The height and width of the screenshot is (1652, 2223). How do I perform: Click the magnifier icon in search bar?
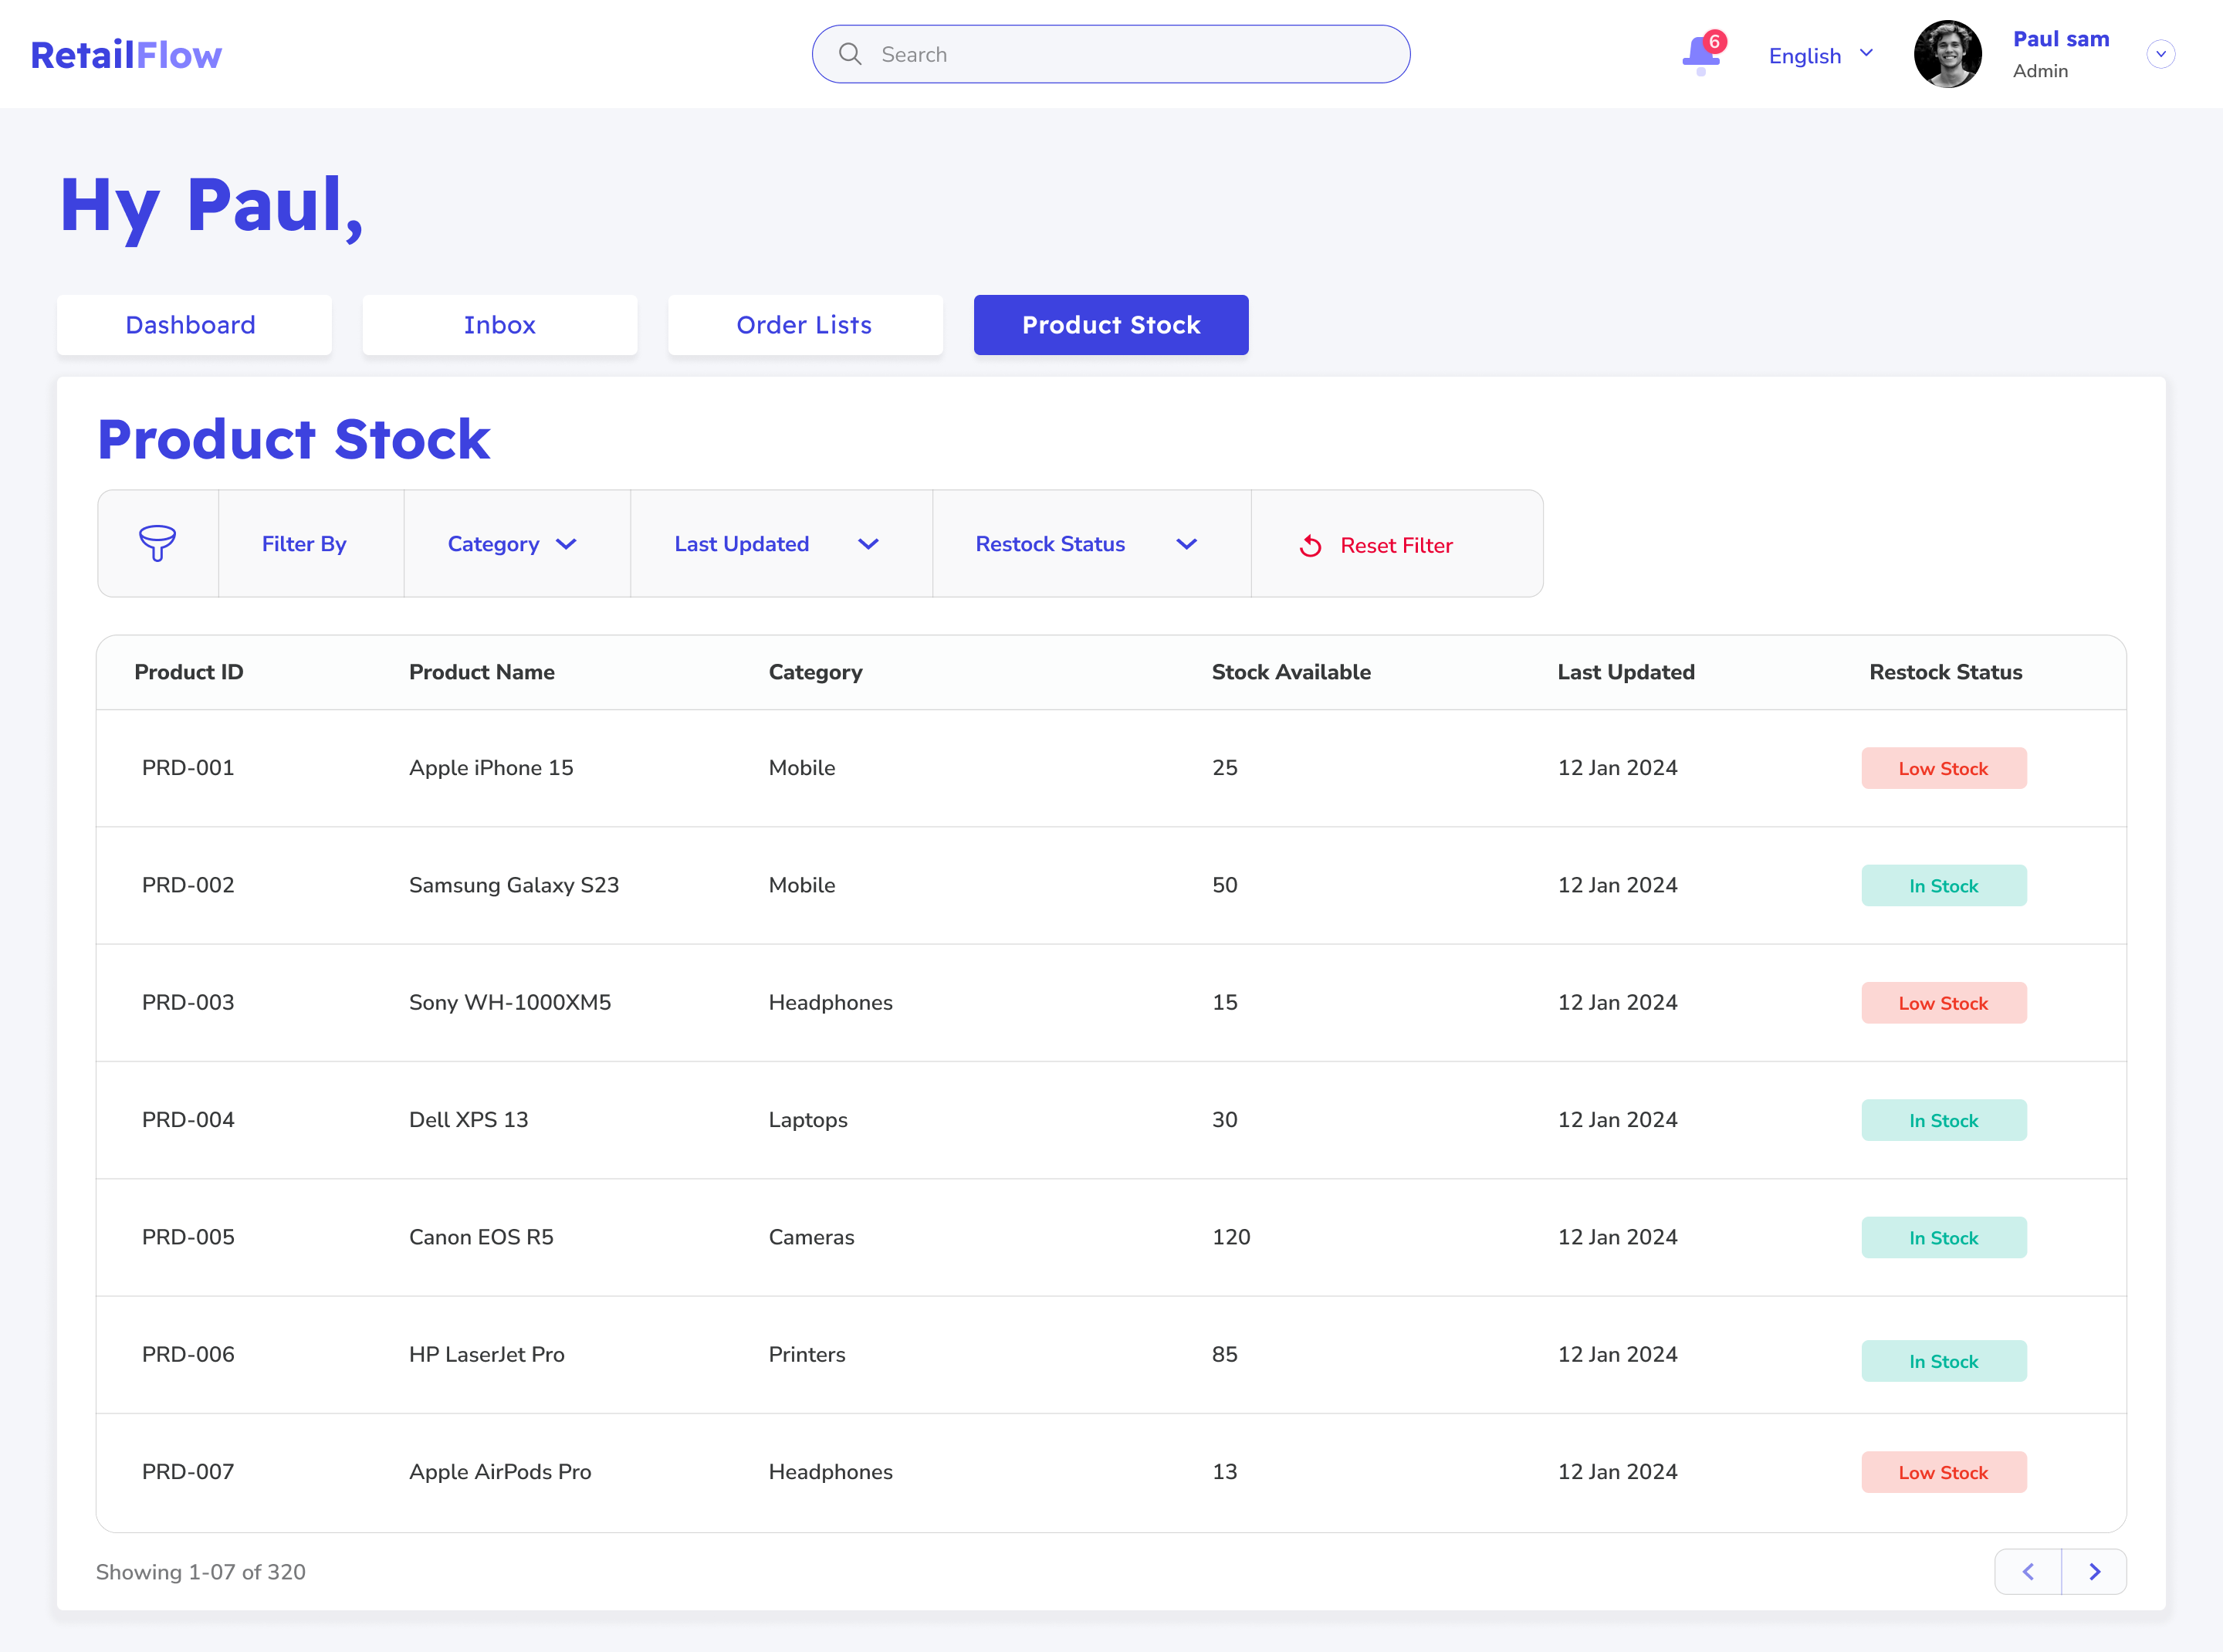pyautogui.click(x=850, y=54)
